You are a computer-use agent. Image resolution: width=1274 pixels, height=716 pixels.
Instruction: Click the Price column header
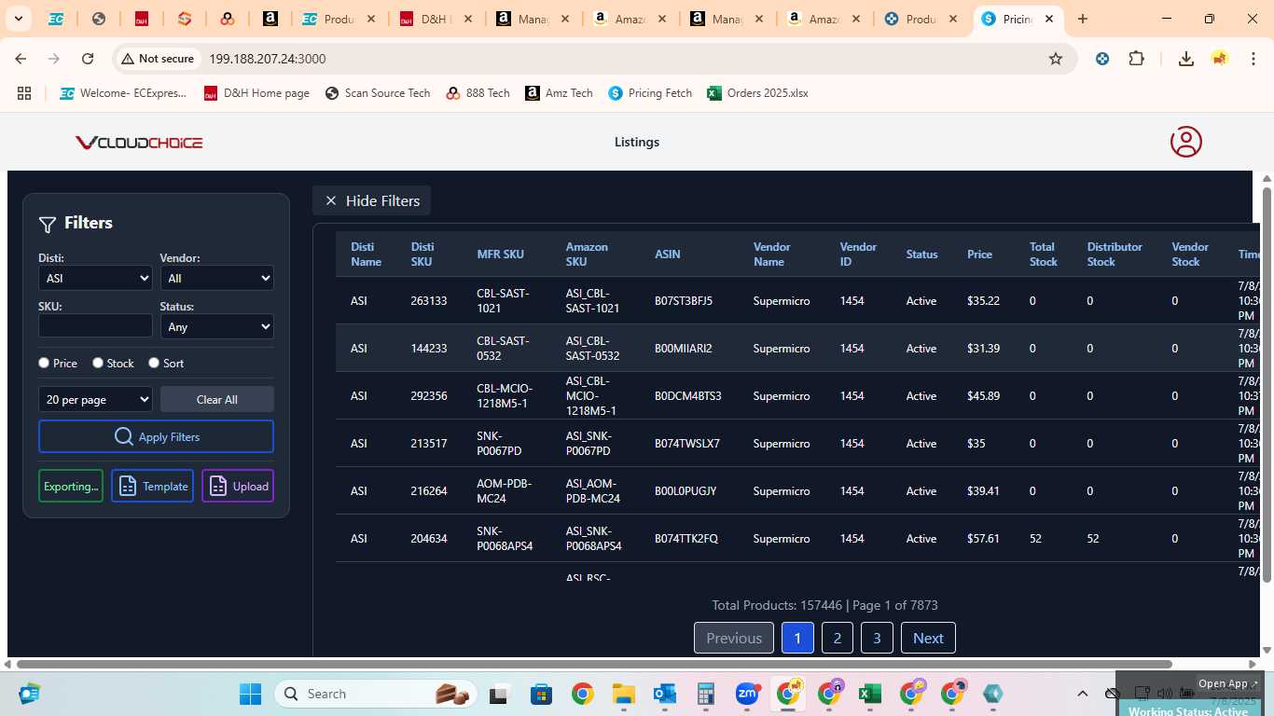tap(979, 255)
